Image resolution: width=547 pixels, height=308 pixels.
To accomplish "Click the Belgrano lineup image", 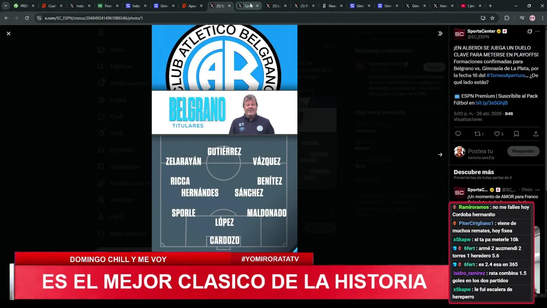I will click(x=224, y=138).
